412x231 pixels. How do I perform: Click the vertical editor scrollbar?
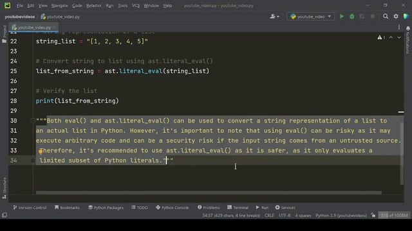402,153
